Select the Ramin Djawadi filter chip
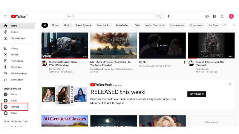239x134 pixels. (83, 25)
